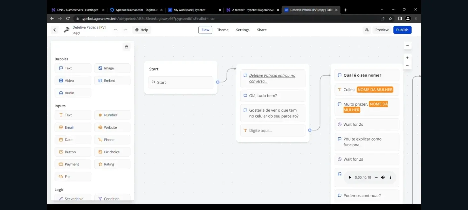The height and width of the screenshot is (210, 468).
Task: Add a Website input block
Action: pos(112,127)
